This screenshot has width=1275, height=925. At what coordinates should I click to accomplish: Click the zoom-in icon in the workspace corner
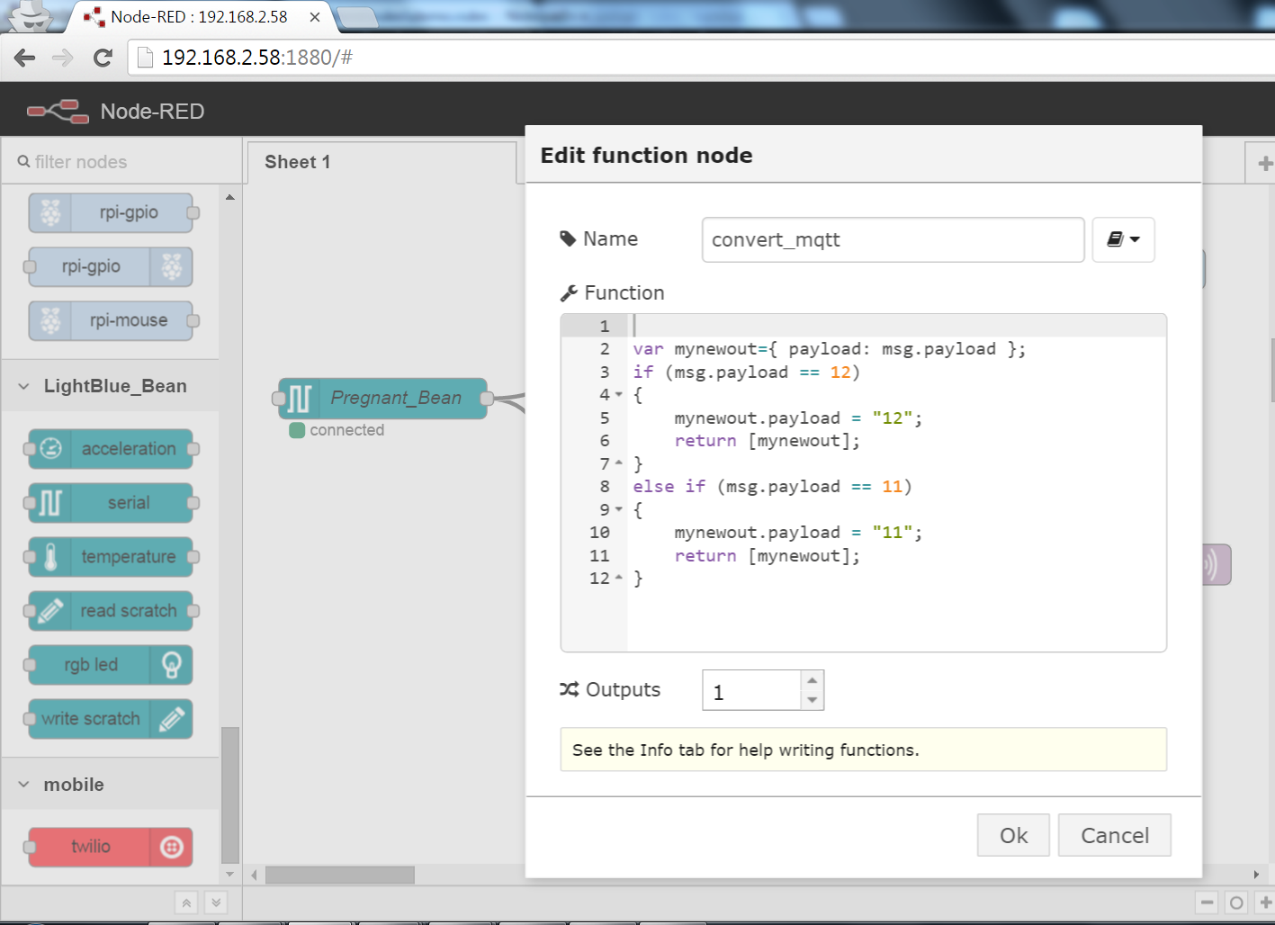pyautogui.click(x=1263, y=901)
